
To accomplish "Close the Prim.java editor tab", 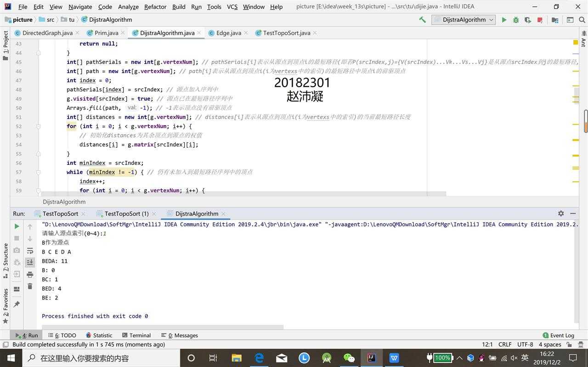I will point(123,33).
